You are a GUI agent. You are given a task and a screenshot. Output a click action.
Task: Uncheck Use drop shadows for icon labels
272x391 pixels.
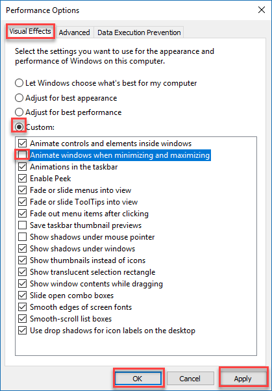point(23,331)
